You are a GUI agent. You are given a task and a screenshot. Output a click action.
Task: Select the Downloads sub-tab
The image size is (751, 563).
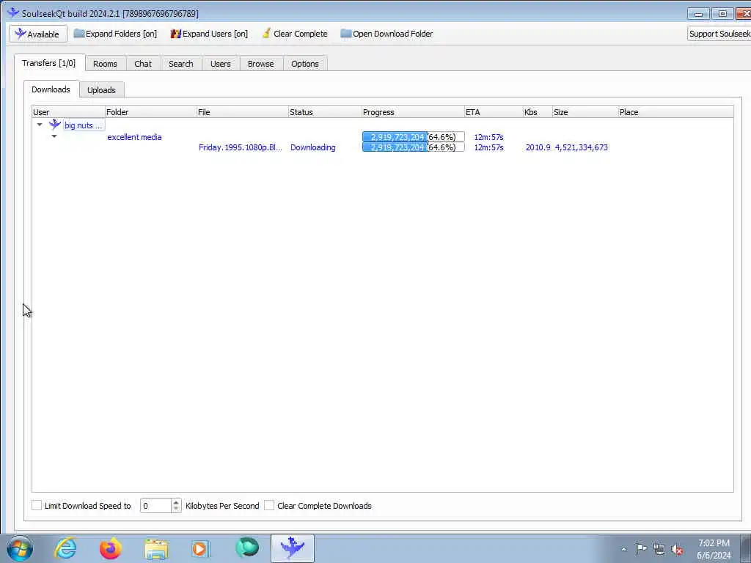tap(51, 89)
